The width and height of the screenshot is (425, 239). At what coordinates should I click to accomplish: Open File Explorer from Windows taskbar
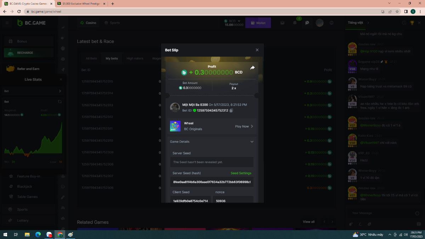coord(27,234)
